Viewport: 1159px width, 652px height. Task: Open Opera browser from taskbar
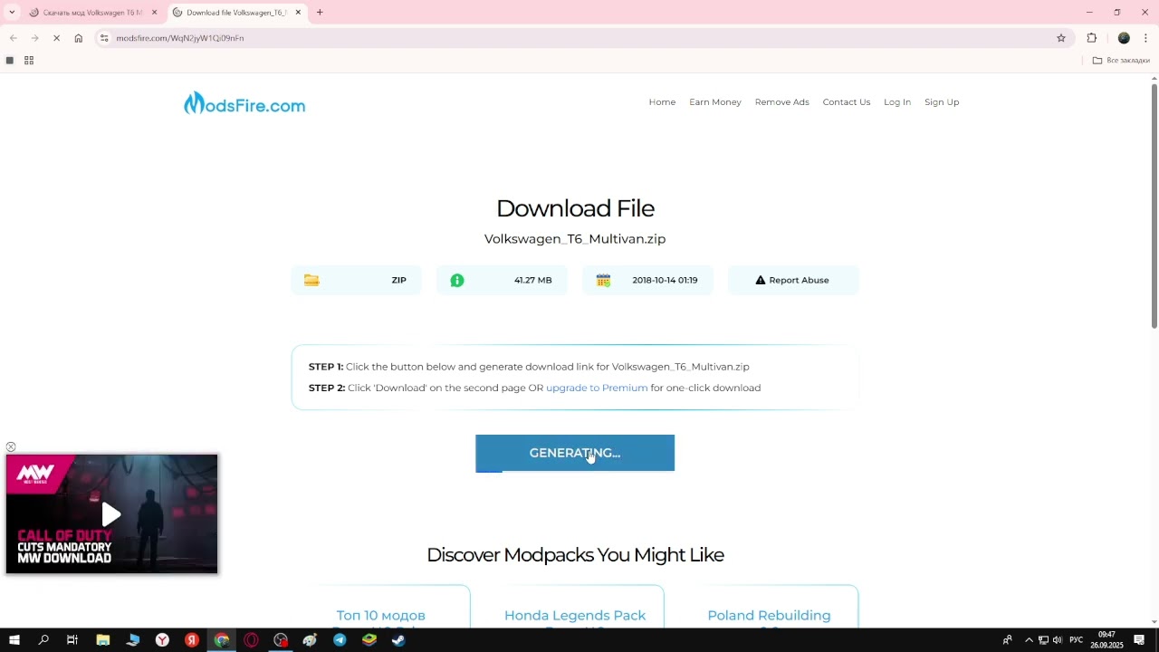point(251,640)
